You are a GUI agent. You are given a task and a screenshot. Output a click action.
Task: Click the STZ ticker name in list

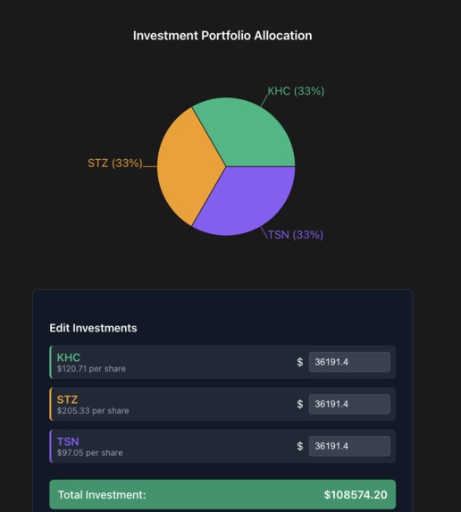click(x=67, y=399)
